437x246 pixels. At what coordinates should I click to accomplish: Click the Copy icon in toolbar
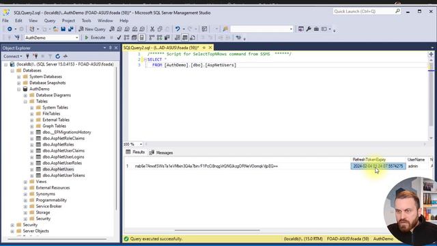coord(160,29)
